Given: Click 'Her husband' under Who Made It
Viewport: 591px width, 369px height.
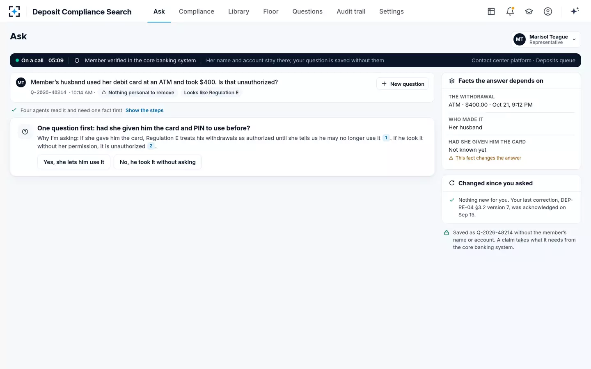Looking at the screenshot, I should 465,128.
